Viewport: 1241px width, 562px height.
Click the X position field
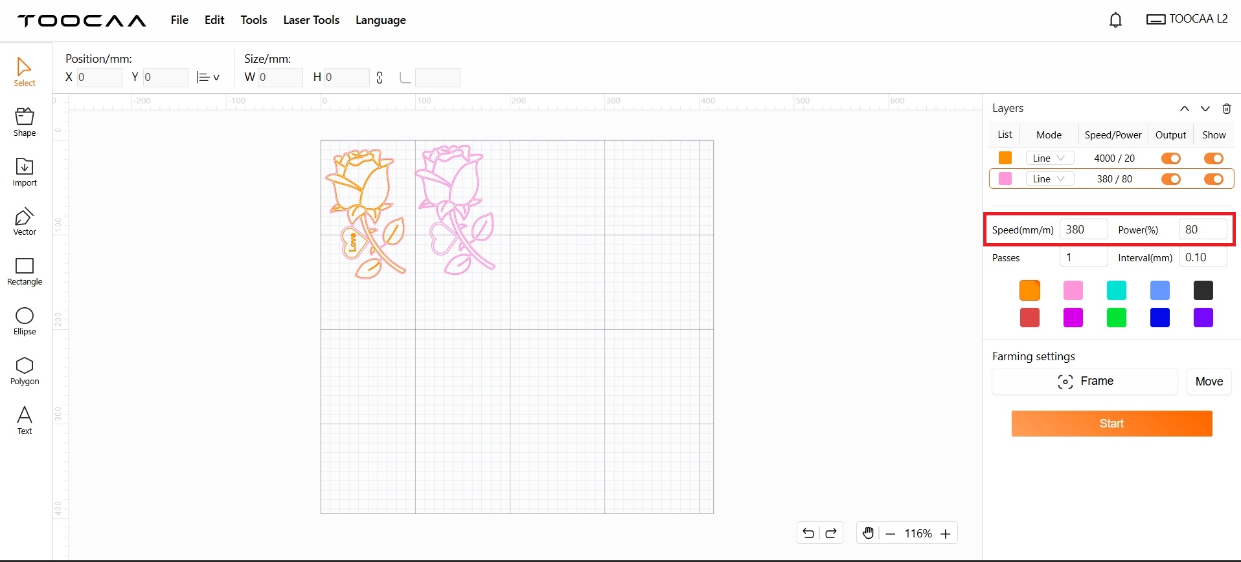[99, 78]
